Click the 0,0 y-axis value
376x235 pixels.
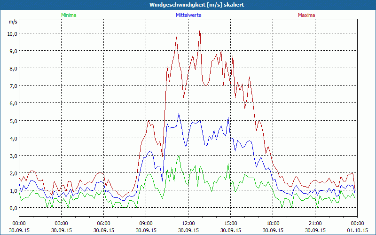pyautogui.click(x=13, y=208)
